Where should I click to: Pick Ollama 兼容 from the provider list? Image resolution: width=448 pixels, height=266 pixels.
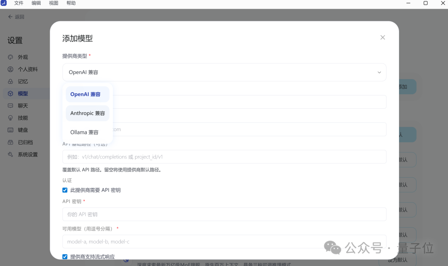coord(88,132)
